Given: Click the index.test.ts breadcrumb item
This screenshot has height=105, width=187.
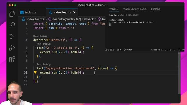Looking at the screenshot, I should click(x=35, y=19).
